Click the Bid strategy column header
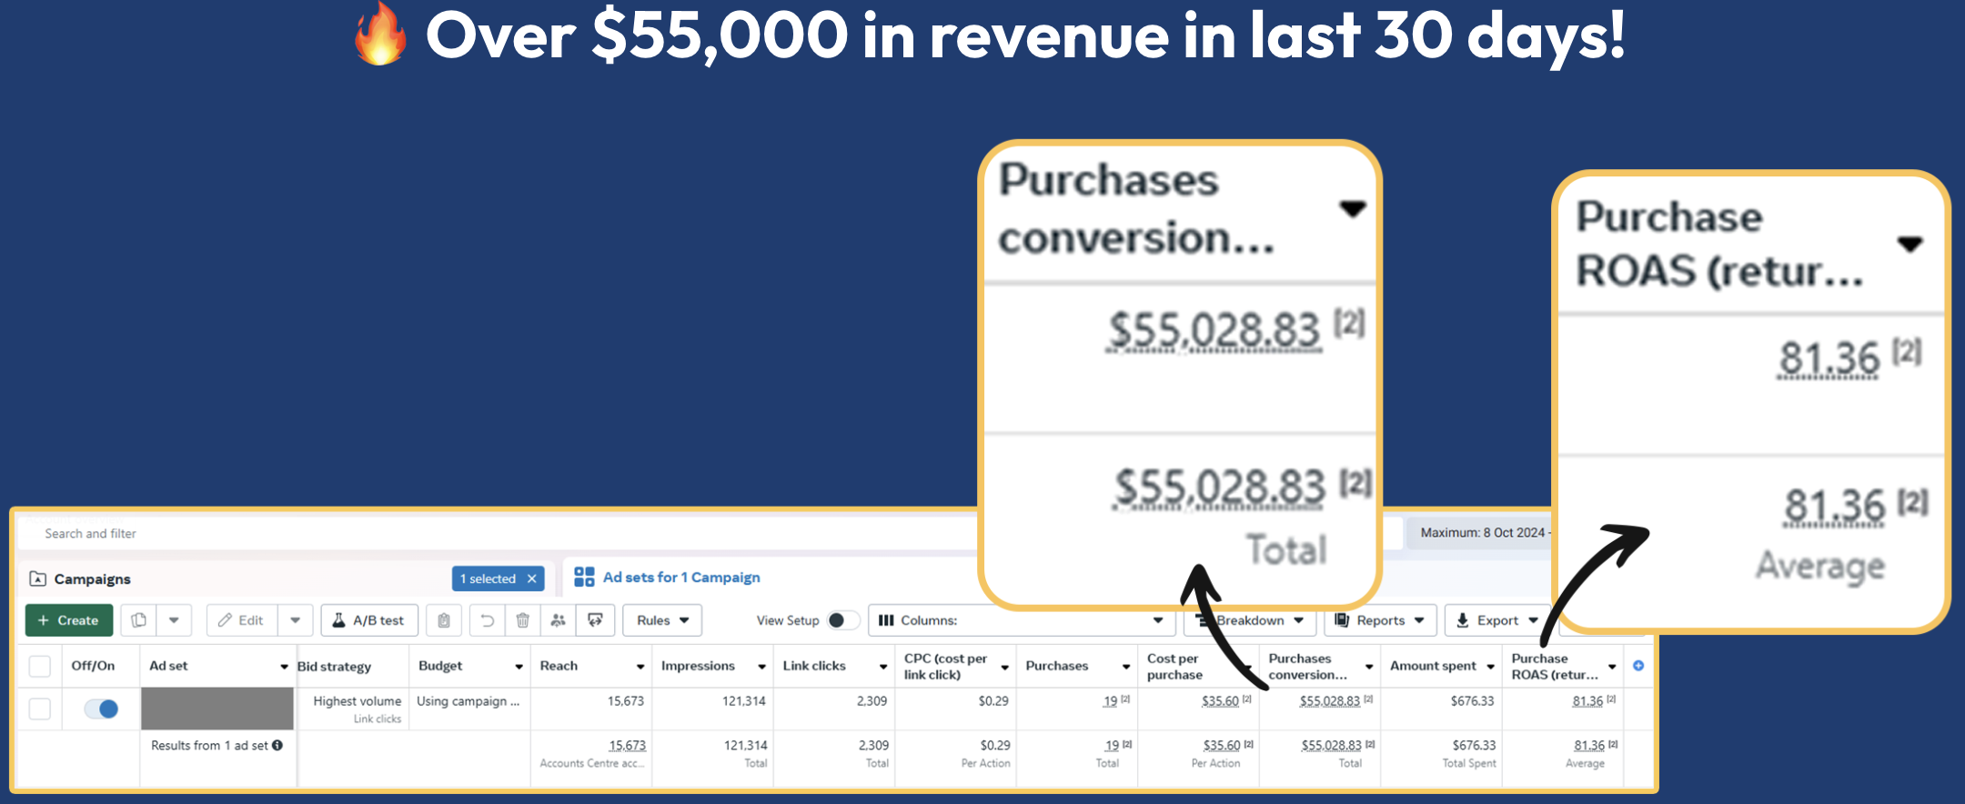 pos(334,667)
